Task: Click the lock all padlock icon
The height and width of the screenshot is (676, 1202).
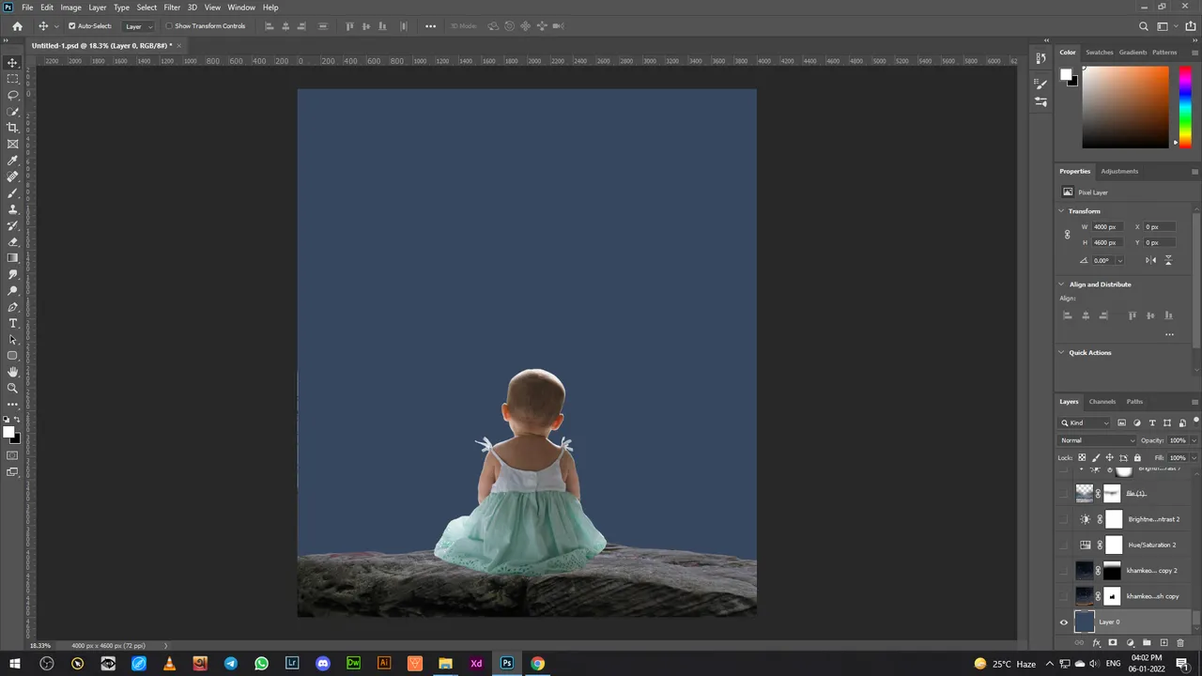Action: click(x=1137, y=457)
